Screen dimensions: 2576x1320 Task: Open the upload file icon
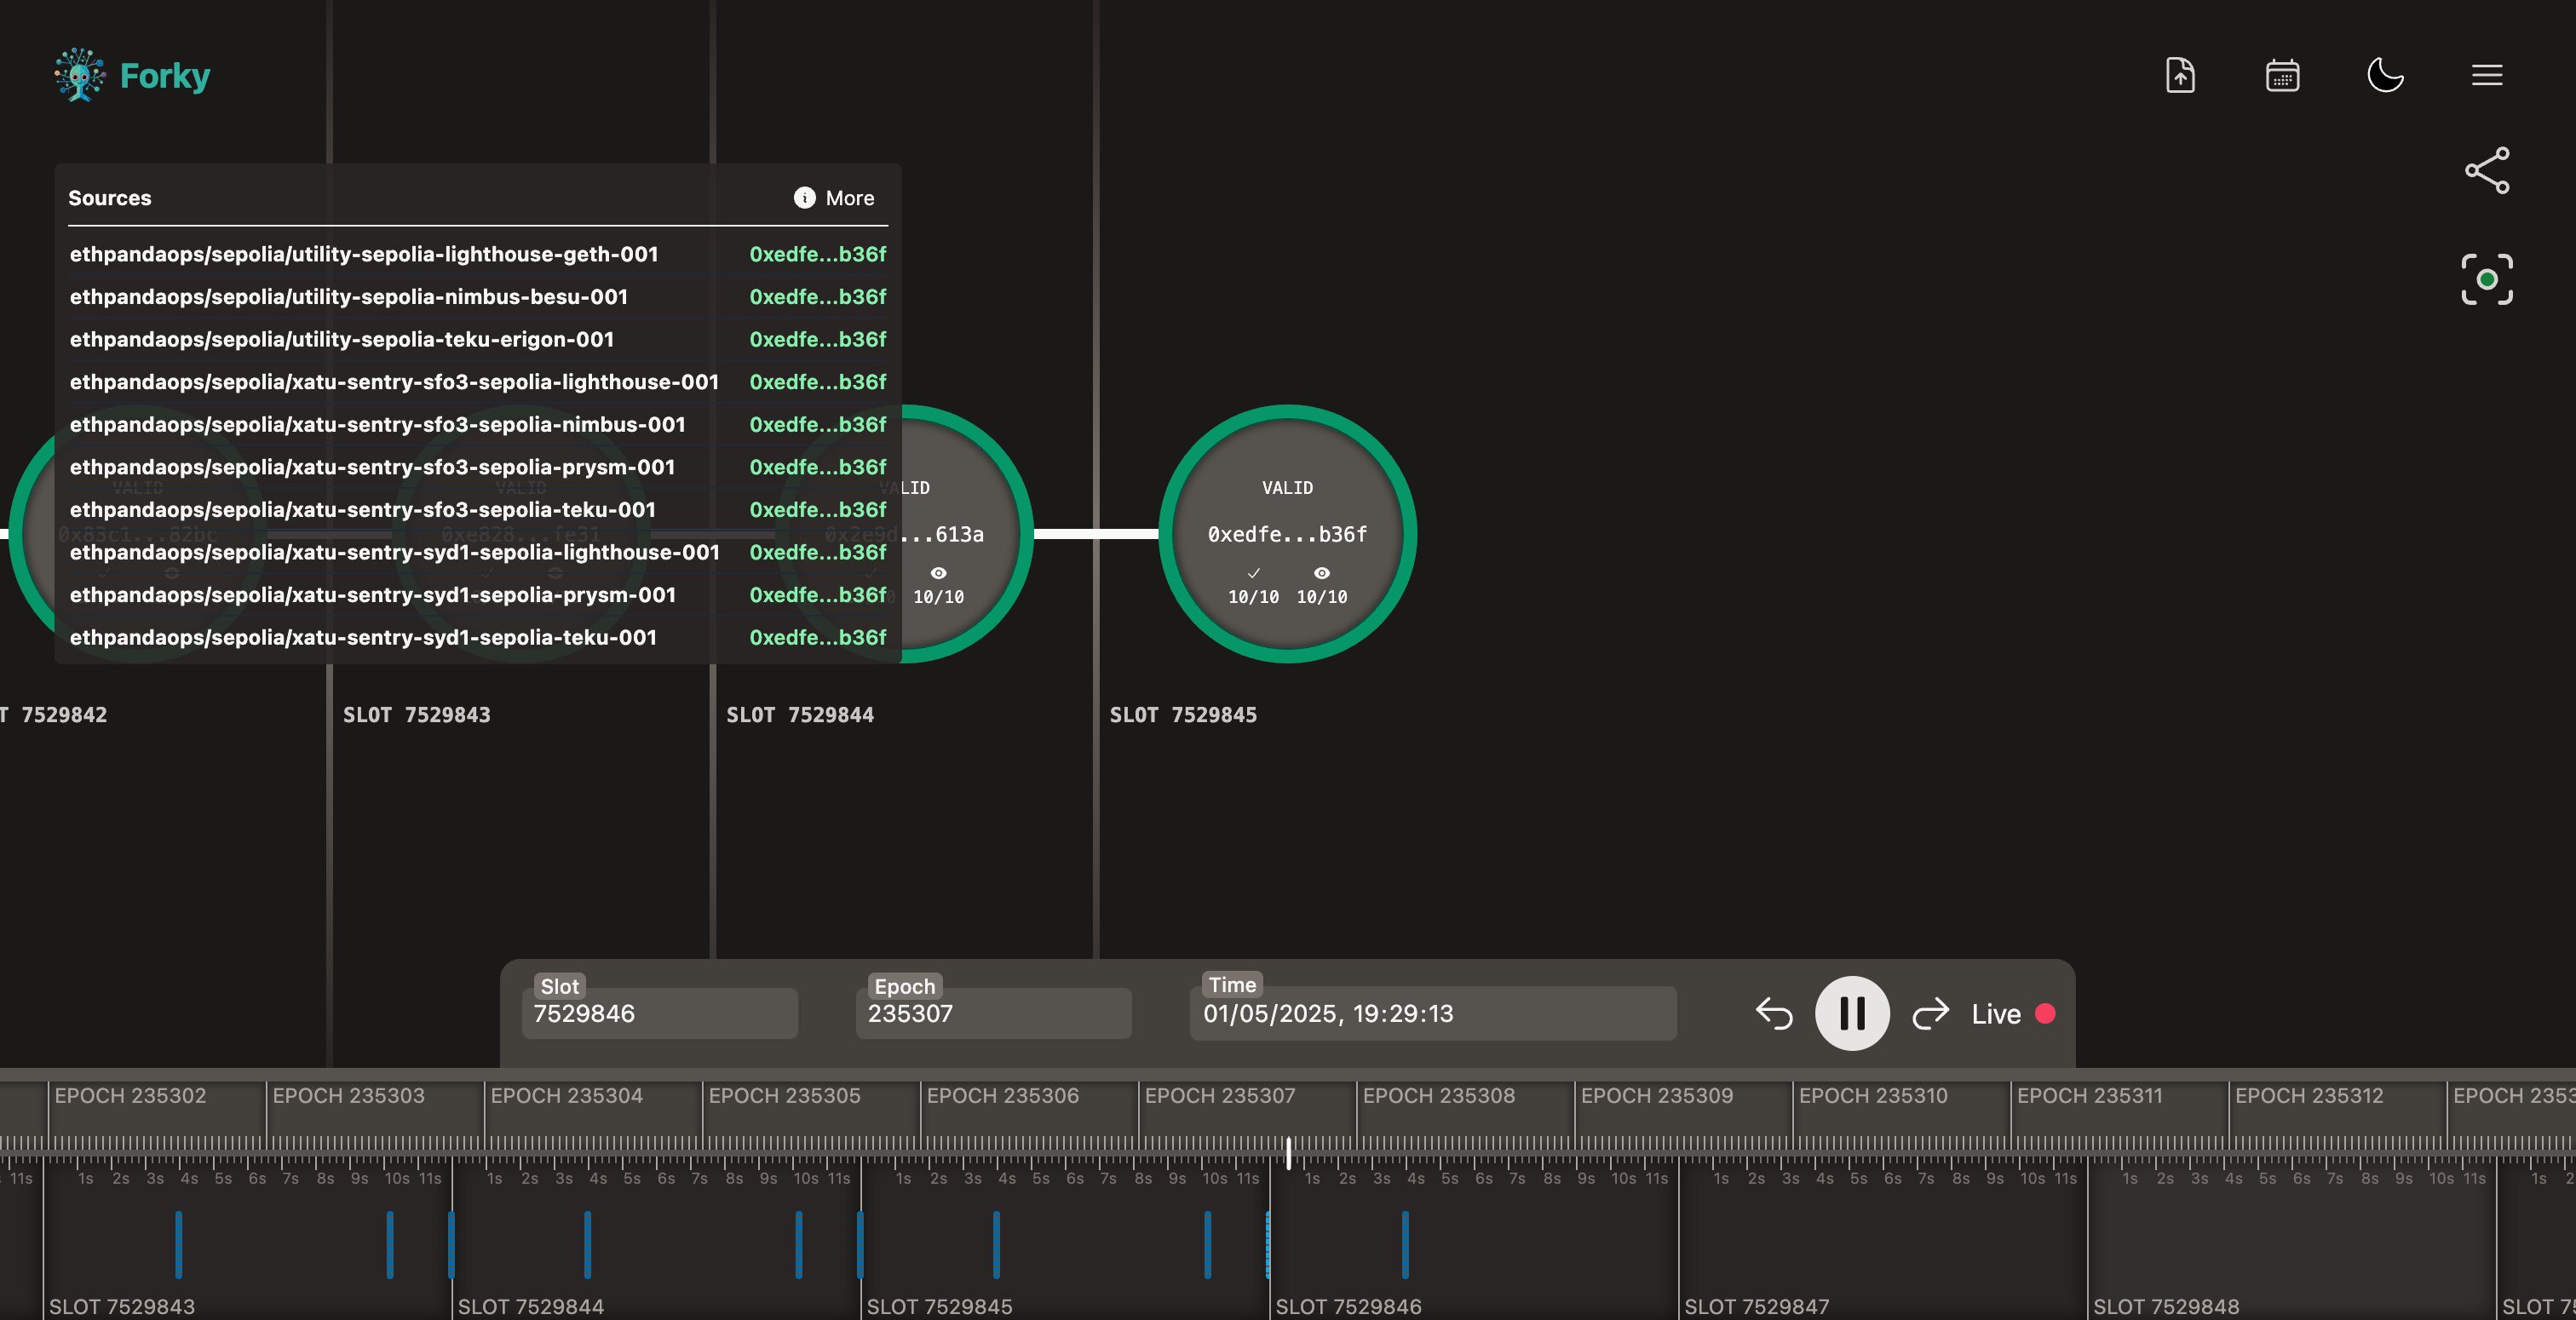(2180, 75)
